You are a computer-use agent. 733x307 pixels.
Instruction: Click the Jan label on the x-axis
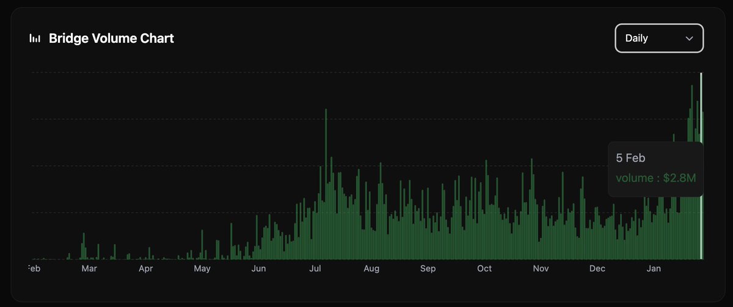(x=654, y=269)
